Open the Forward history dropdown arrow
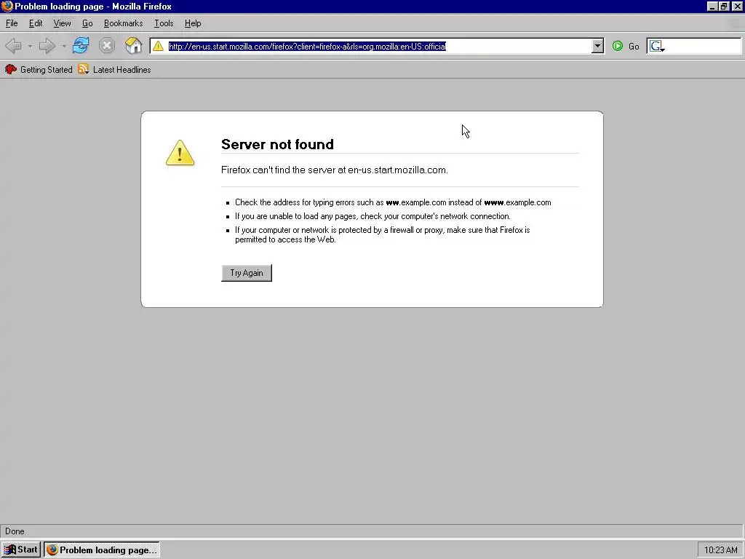This screenshot has height=559, width=745. tap(64, 46)
